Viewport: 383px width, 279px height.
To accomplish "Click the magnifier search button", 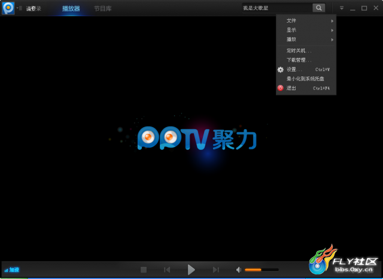I will pos(319,8).
